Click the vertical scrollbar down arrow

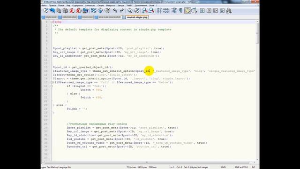(x=257, y=159)
